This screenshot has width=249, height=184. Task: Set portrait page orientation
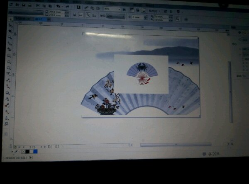point(74,15)
